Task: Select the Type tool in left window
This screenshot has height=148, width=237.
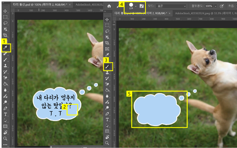Action: point(5,114)
